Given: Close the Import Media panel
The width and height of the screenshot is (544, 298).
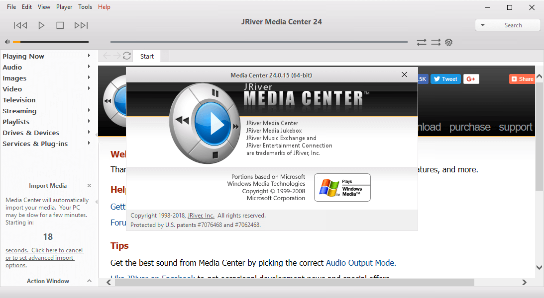Looking at the screenshot, I should pyautogui.click(x=89, y=186).
